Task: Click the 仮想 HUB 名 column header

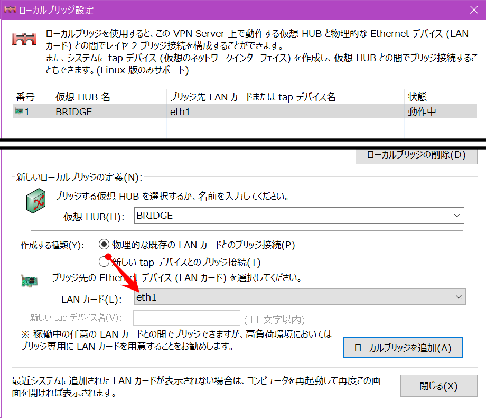Action: coord(108,97)
